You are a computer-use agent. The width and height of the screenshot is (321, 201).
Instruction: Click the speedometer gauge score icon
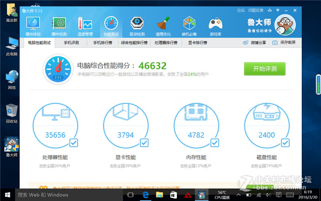(58, 69)
